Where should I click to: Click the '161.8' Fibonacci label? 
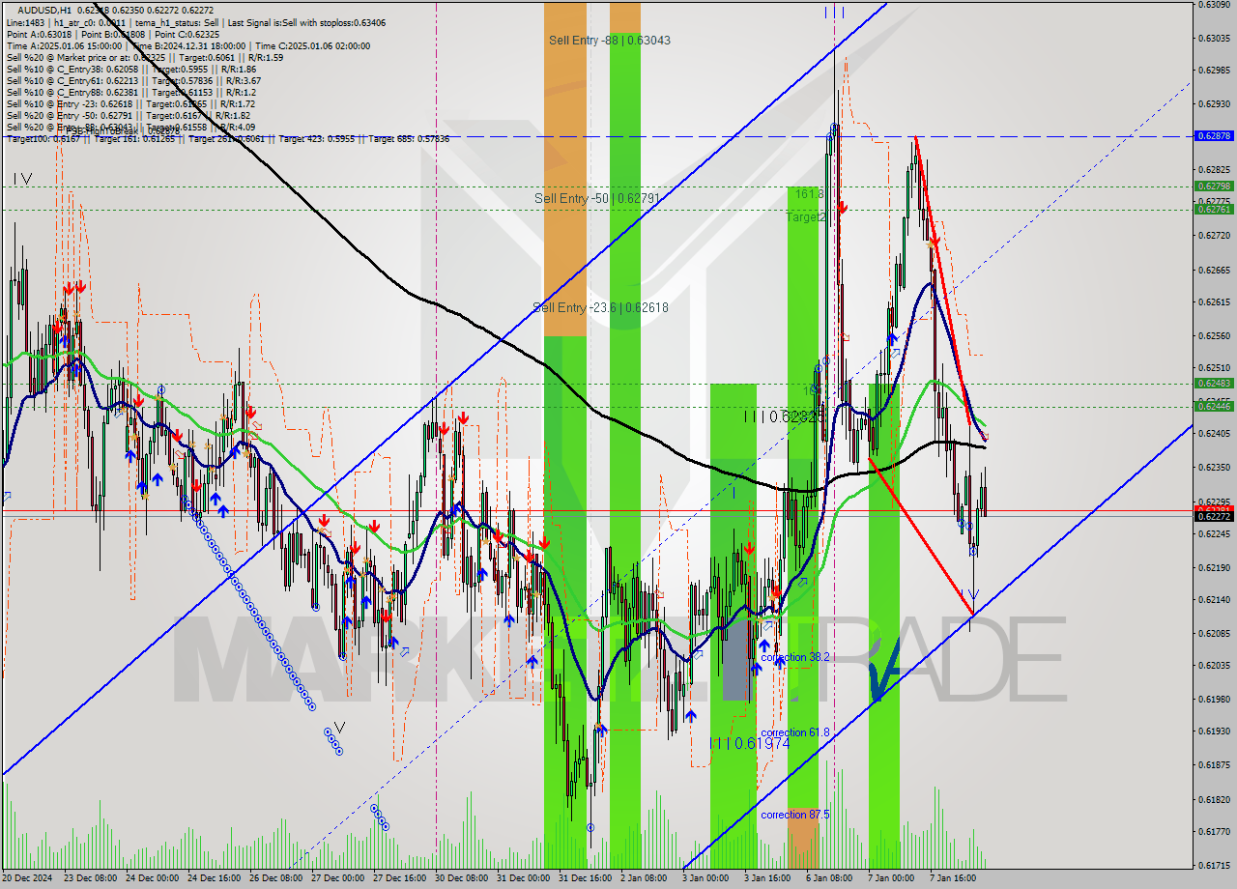tap(809, 194)
